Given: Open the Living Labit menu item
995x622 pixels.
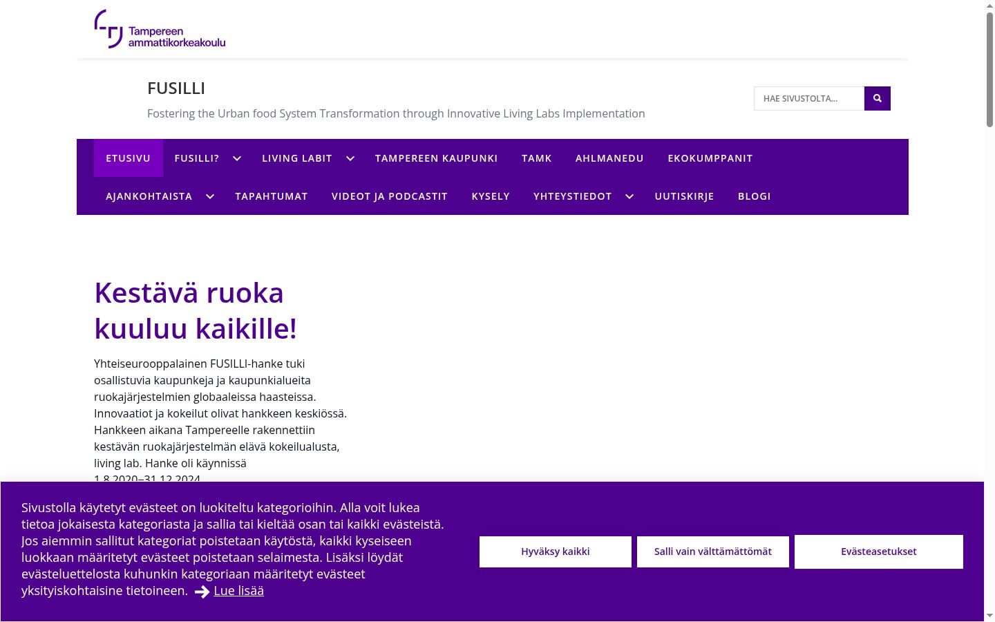Looking at the screenshot, I should (x=297, y=158).
